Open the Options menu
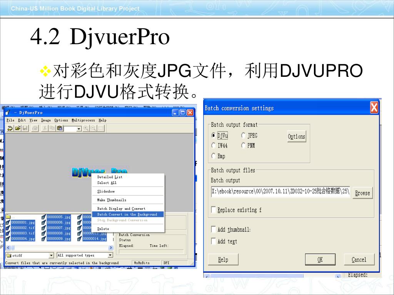The height and width of the screenshot is (295, 394). tap(61, 120)
